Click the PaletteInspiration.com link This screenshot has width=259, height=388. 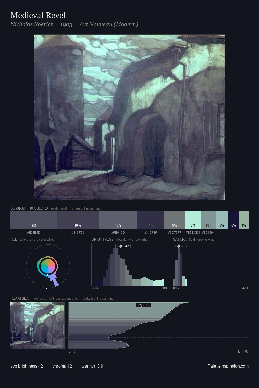[x=228, y=366]
